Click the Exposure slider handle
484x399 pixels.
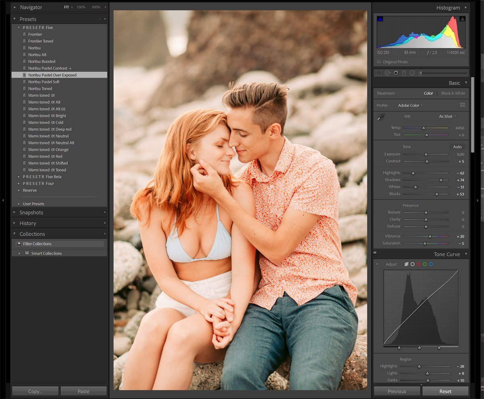426,154
